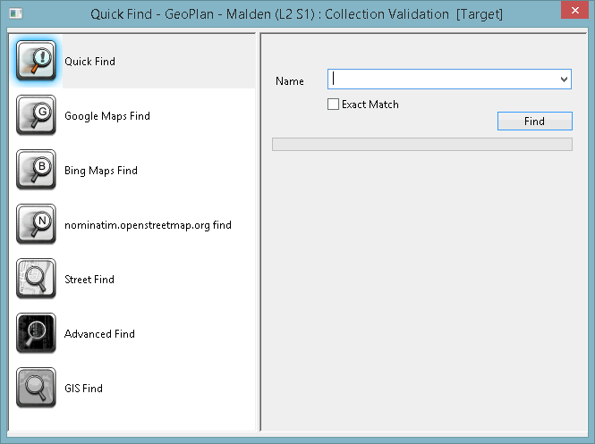The width and height of the screenshot is (595, 444).
Task: Click the GIS Find magnifier icon
Action: pyautogui.click(x=36, y=388)
